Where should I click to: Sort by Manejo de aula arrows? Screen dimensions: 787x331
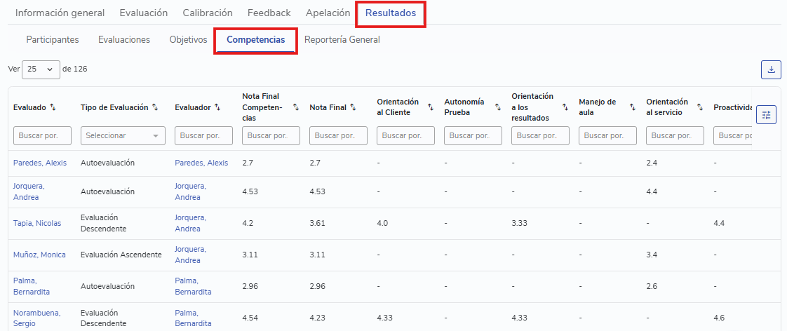(x=633, y=107)
